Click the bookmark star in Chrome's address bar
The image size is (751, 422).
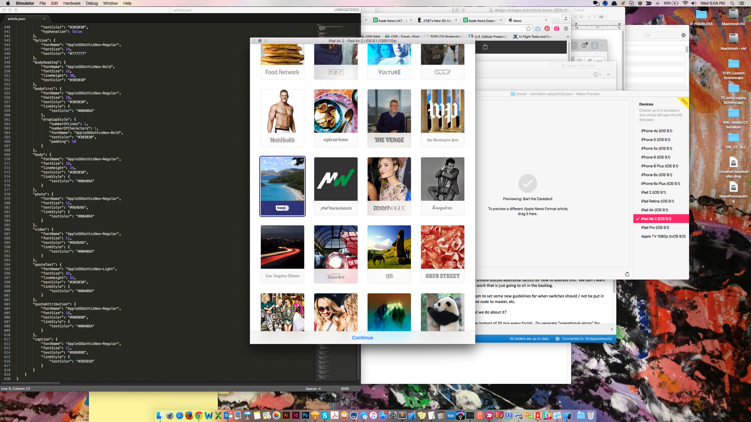pos(528,29)
